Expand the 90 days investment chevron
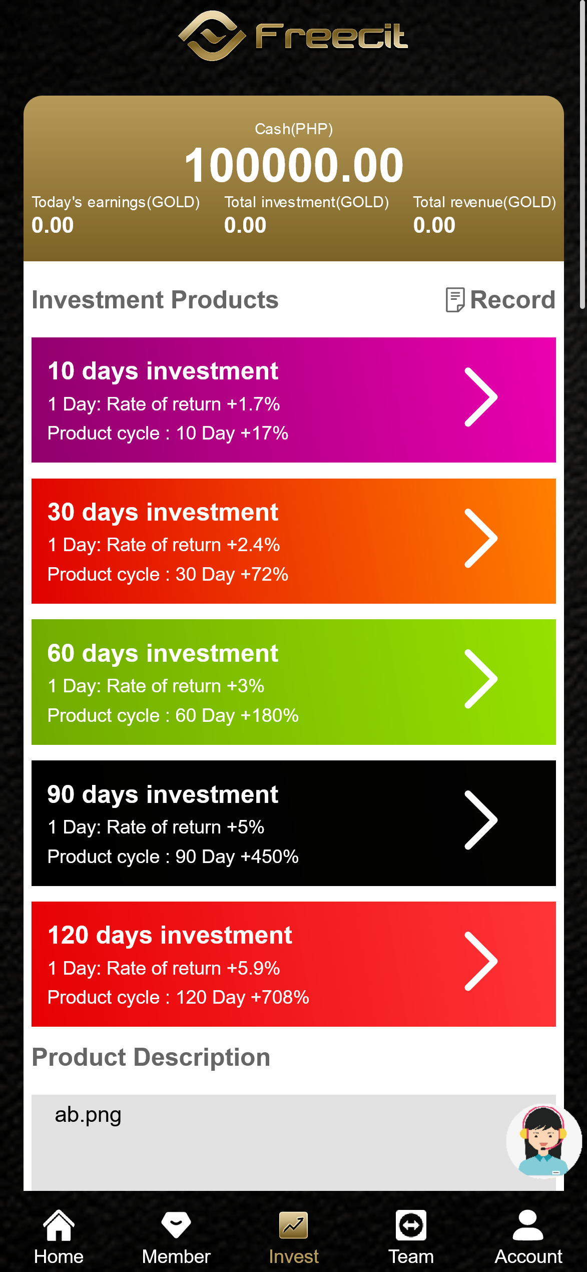587x1272 pixels. coord(481,820)
